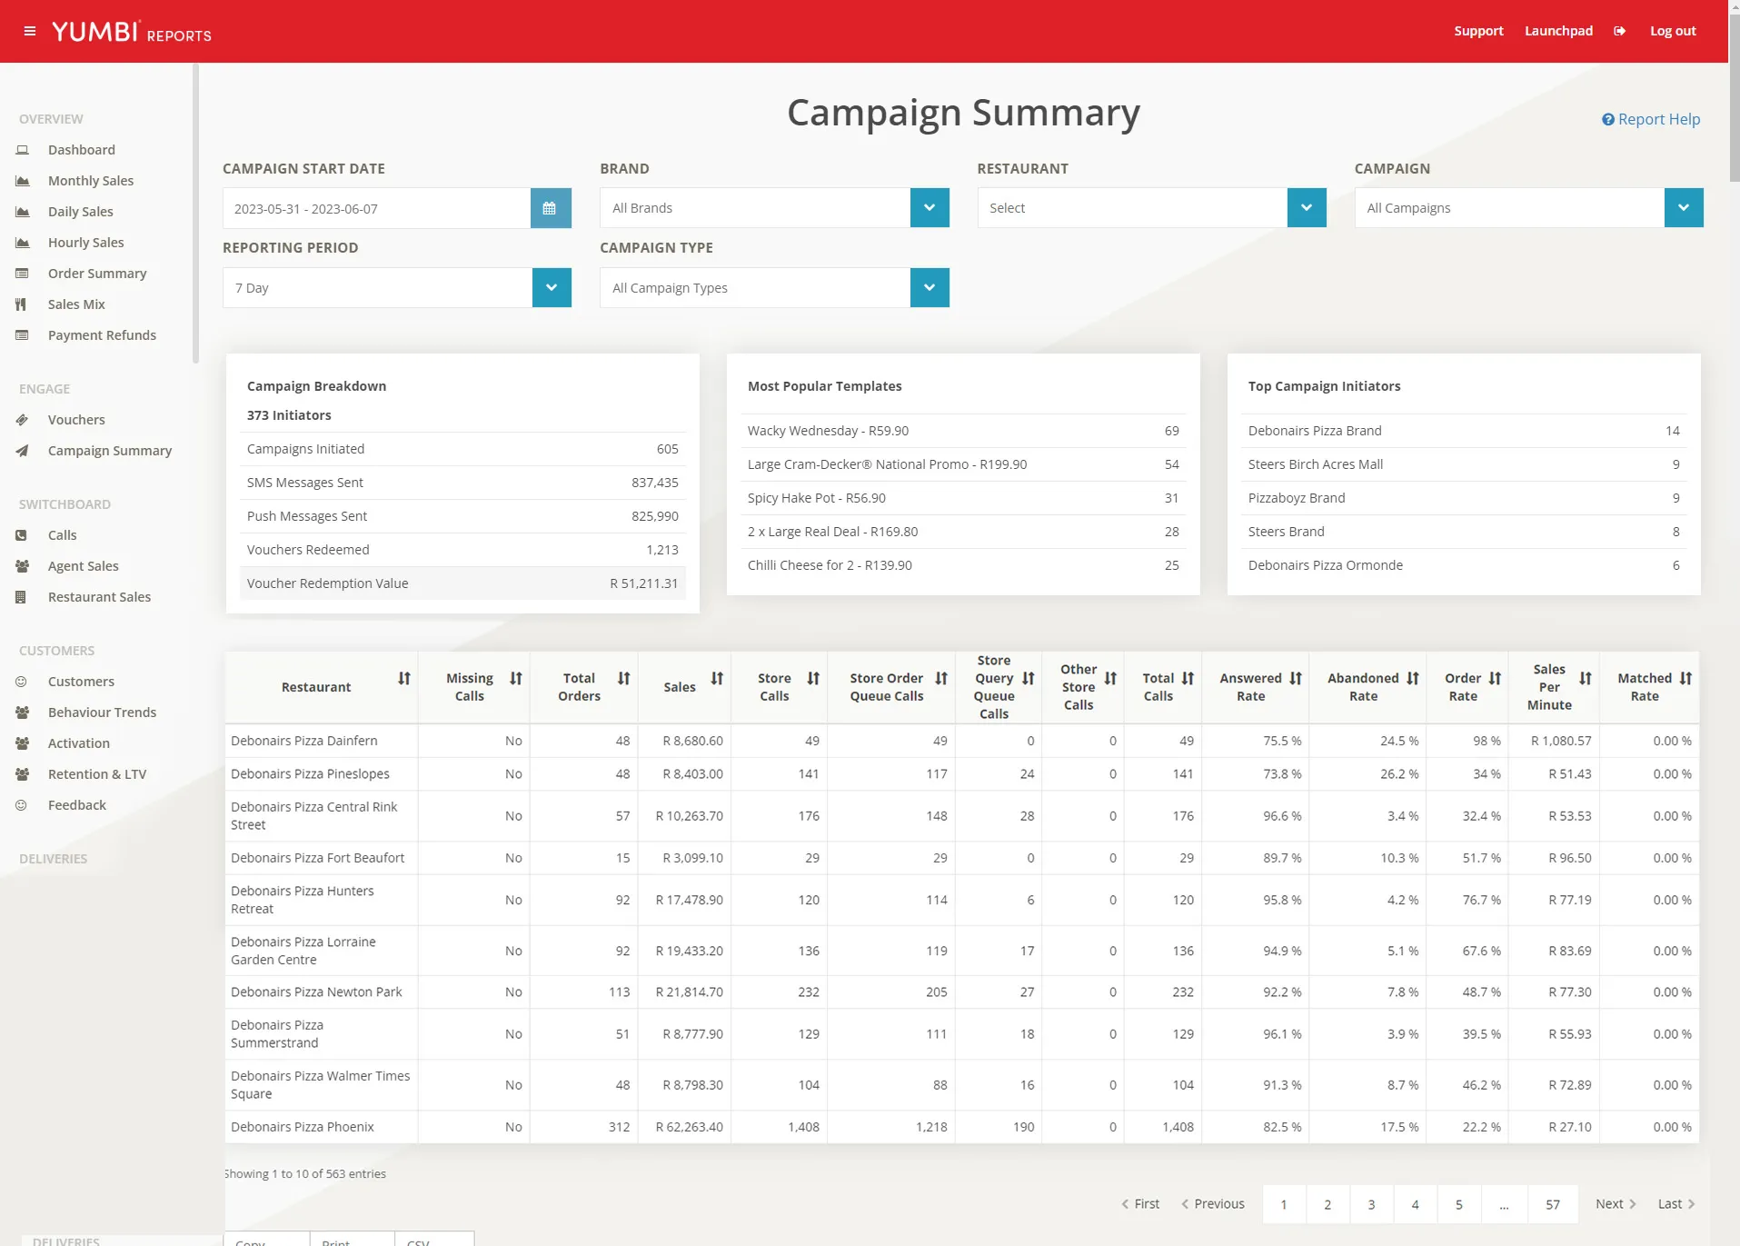Viewport: 1740px width, 1246px height.
Task: Click the Order Summary list icon
Action: click(x=23, y=274)
